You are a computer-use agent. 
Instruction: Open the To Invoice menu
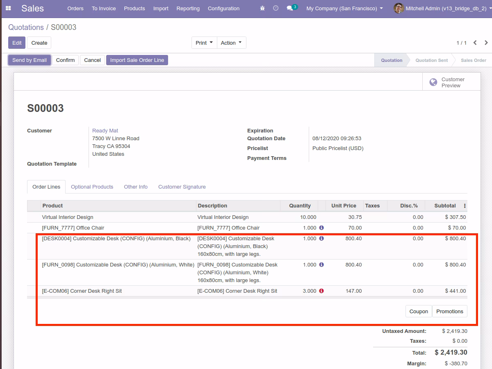tap(104, 8)
